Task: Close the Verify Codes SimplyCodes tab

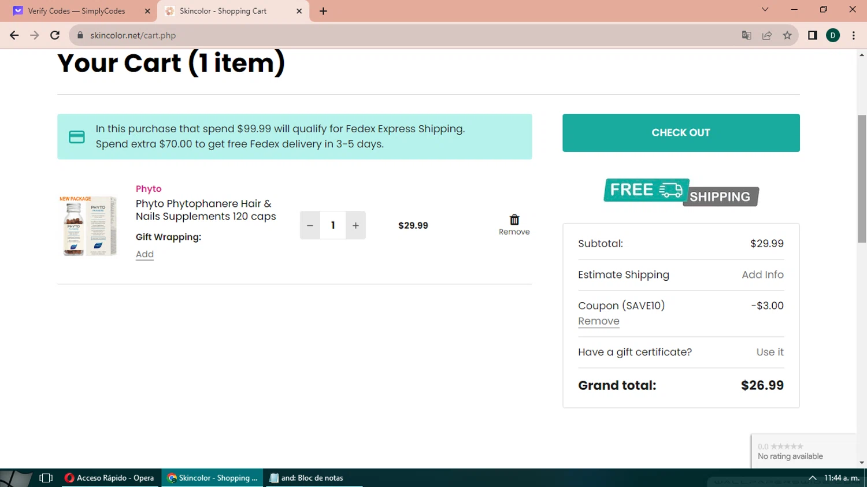Action: [147, 11]
